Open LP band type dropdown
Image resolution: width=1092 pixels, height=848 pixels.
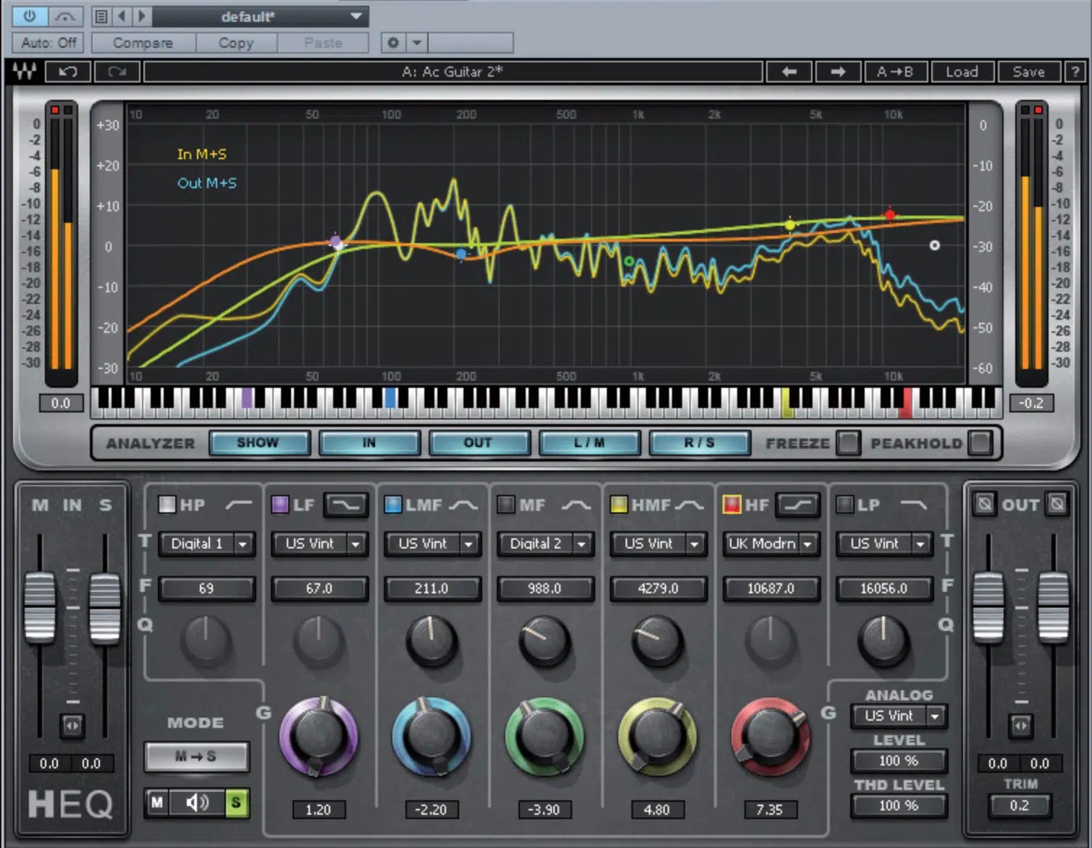[x=884, y=543]
